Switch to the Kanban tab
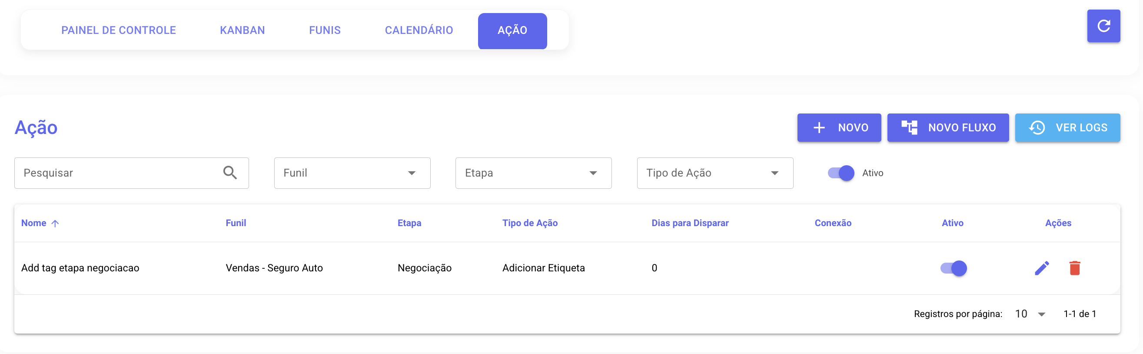The width and height of the screenshot is (1143, 354). 242,30
